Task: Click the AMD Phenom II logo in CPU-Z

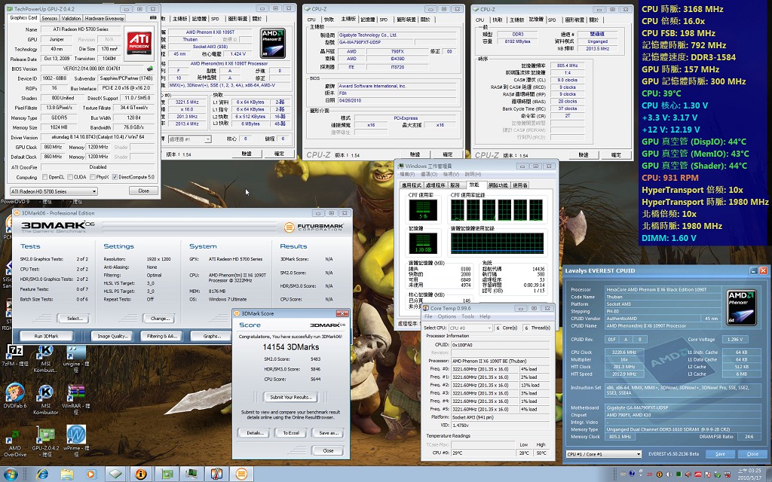Action: click(x=273, y=43)
